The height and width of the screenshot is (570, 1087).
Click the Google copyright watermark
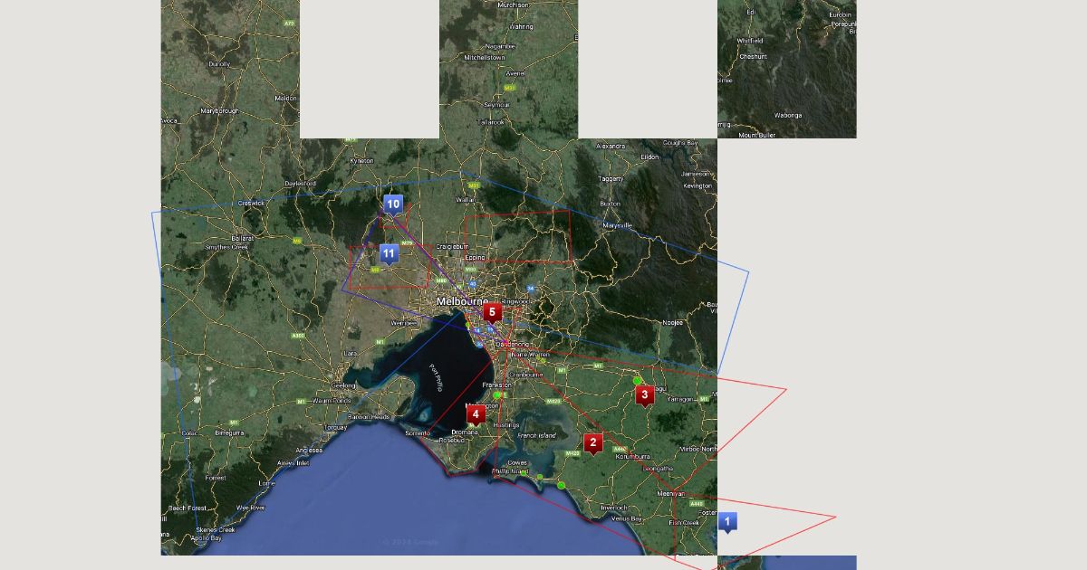coord(410,542)
